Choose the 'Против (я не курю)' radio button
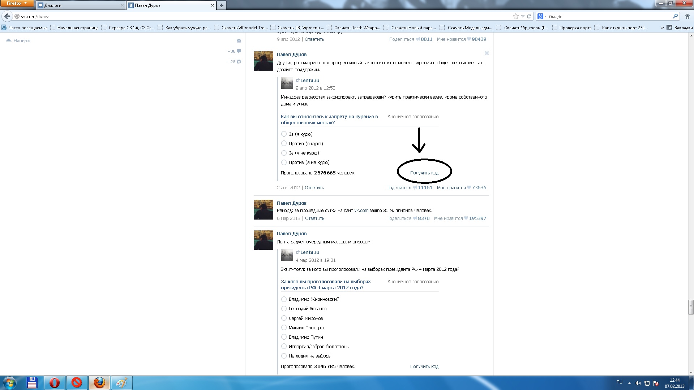 (284, 162)
